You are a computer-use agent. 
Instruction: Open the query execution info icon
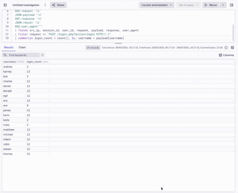226,47
